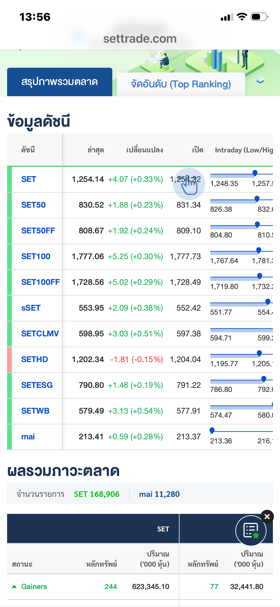Switch to สรุปภาพรวมตลาด tab

click(x=60, y=82)
